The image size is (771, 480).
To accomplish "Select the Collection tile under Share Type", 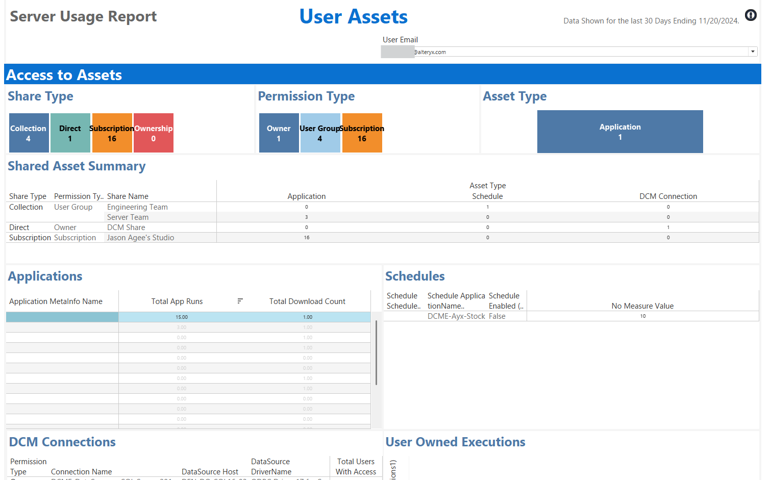I will (x=29, y=133).
